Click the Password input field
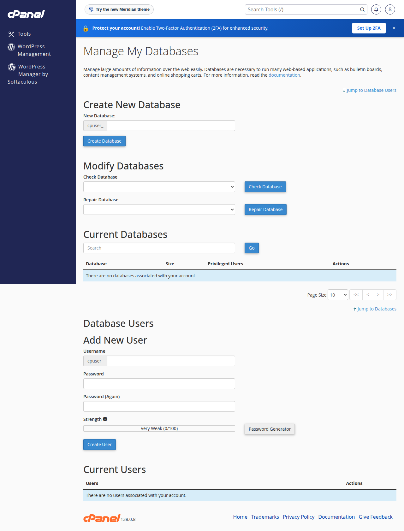Viewport: 404px width, 531px height. tap(159, 384)
